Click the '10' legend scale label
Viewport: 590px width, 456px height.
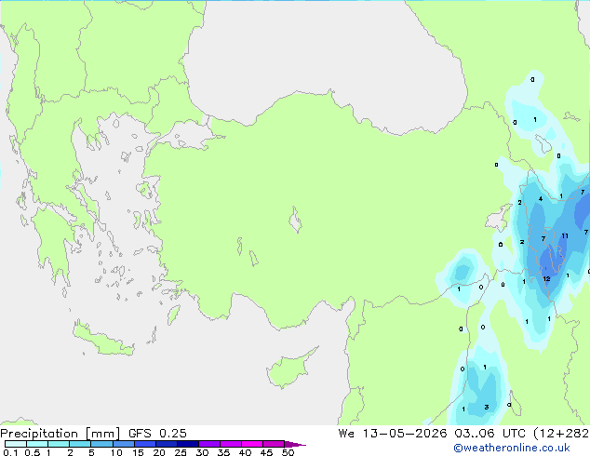click(x=116, y=452)
